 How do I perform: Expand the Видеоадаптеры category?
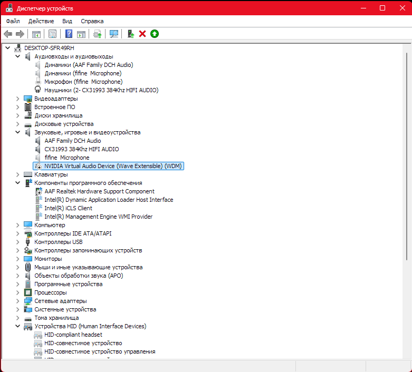click(x=18, y=99)
